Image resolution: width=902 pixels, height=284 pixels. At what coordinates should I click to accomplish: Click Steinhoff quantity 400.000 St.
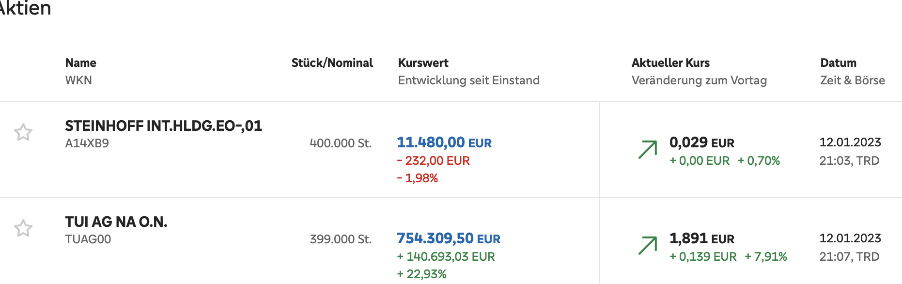tap(341, 143)
